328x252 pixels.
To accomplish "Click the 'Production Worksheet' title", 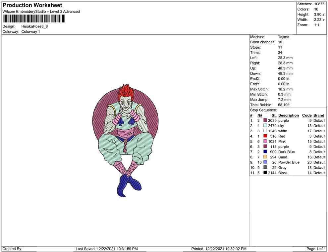I will 32,5.
